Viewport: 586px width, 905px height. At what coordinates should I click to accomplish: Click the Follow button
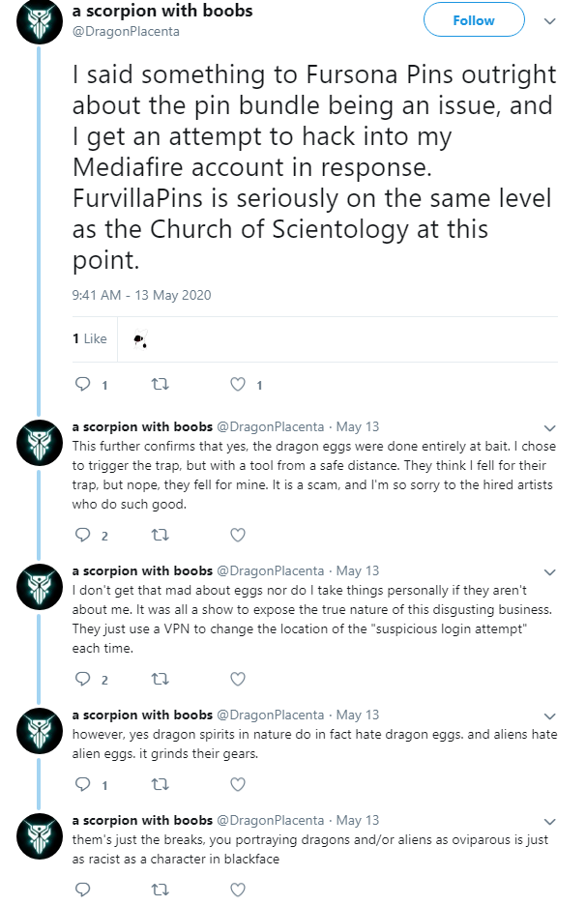474,20
